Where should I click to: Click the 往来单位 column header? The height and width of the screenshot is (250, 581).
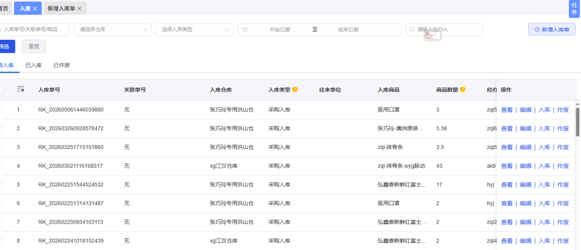pos(330,90)
